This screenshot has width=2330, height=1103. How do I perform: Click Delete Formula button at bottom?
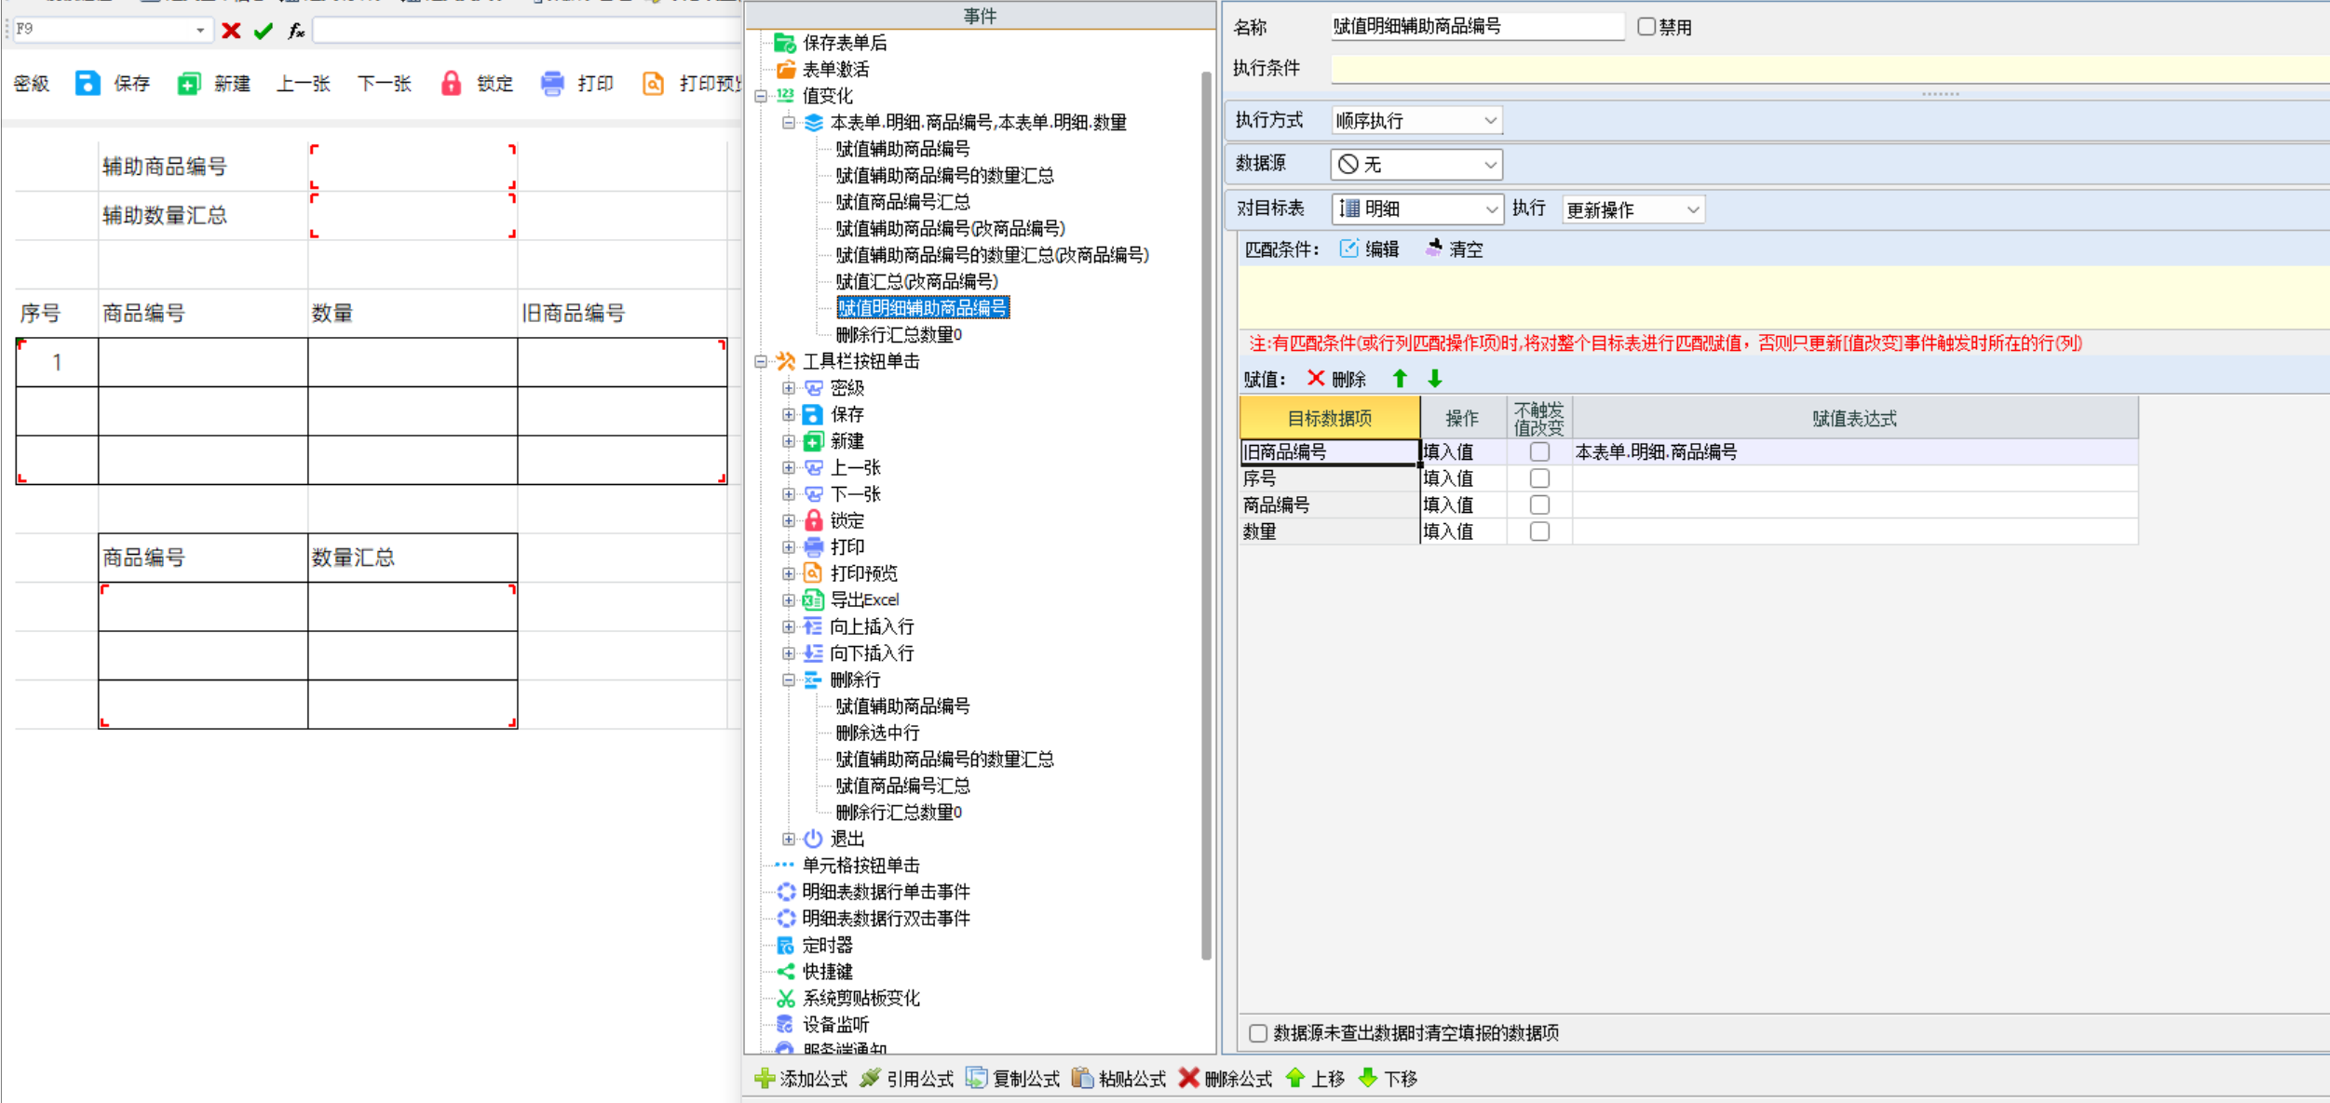(x=1226, y=1078)
